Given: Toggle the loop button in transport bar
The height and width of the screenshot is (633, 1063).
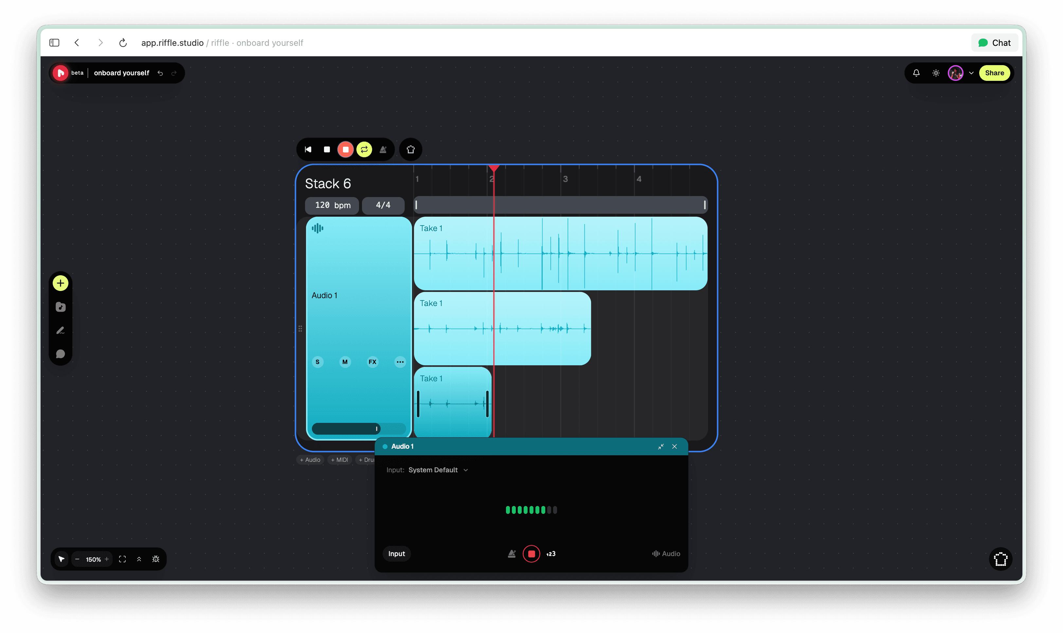Looking at the screenshot, I should (x=364, y=149).
